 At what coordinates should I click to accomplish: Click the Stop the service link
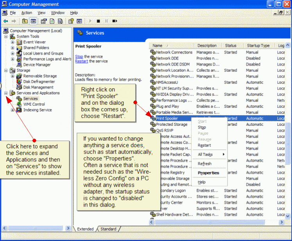click(x=79, y=57)
